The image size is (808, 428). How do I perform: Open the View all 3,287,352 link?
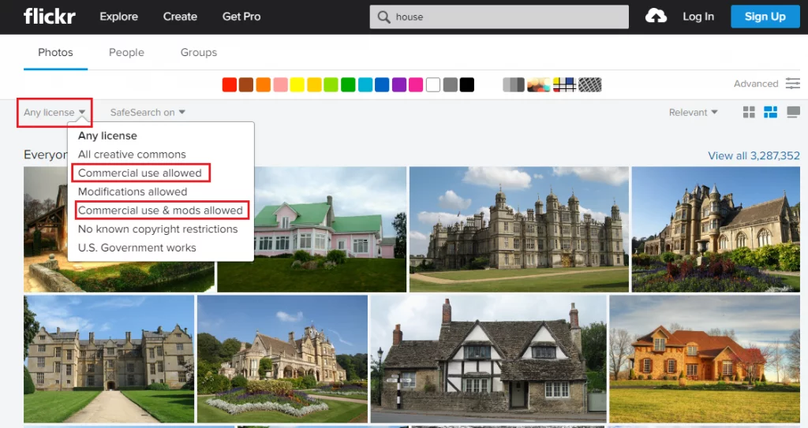pos(754,155)
